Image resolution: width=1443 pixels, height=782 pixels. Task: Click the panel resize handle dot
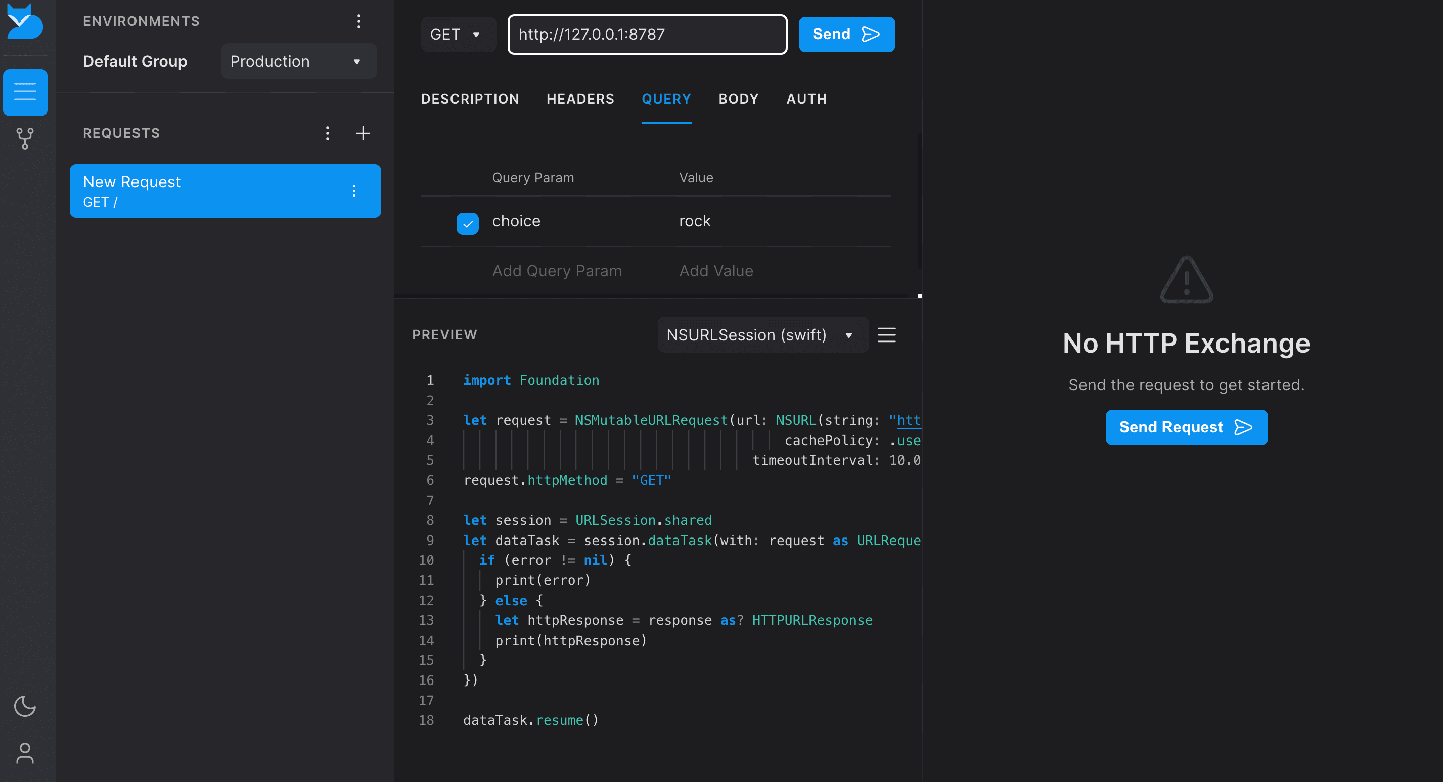coord(920,296)
